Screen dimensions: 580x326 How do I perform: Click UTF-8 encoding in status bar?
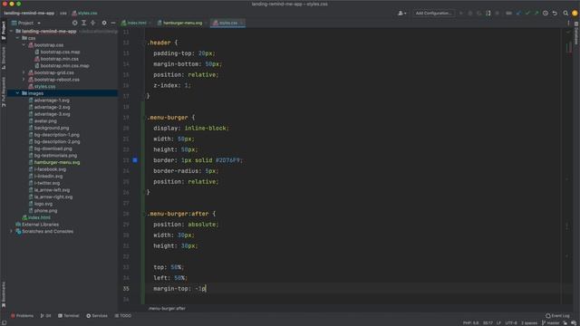[511, 322]
